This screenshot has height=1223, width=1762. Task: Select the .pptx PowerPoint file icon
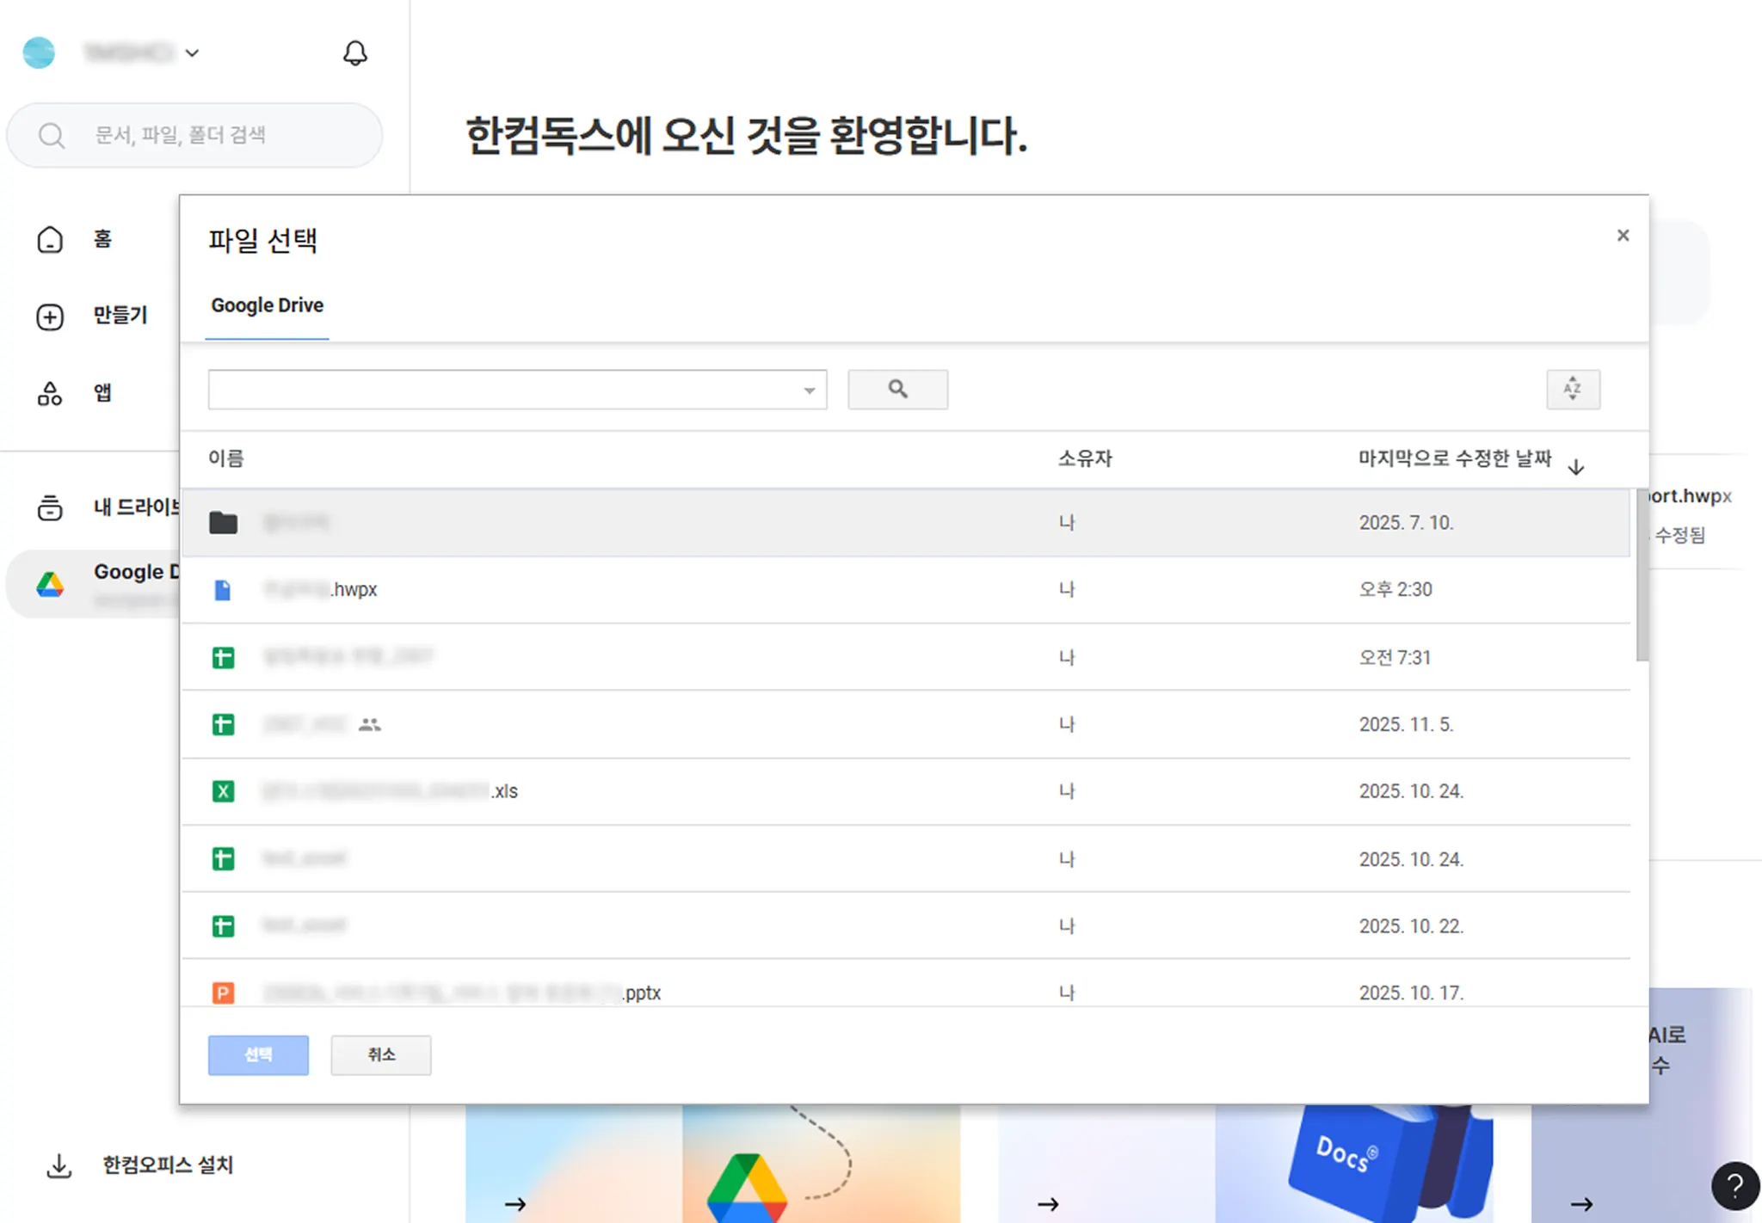tap(223, 993)
